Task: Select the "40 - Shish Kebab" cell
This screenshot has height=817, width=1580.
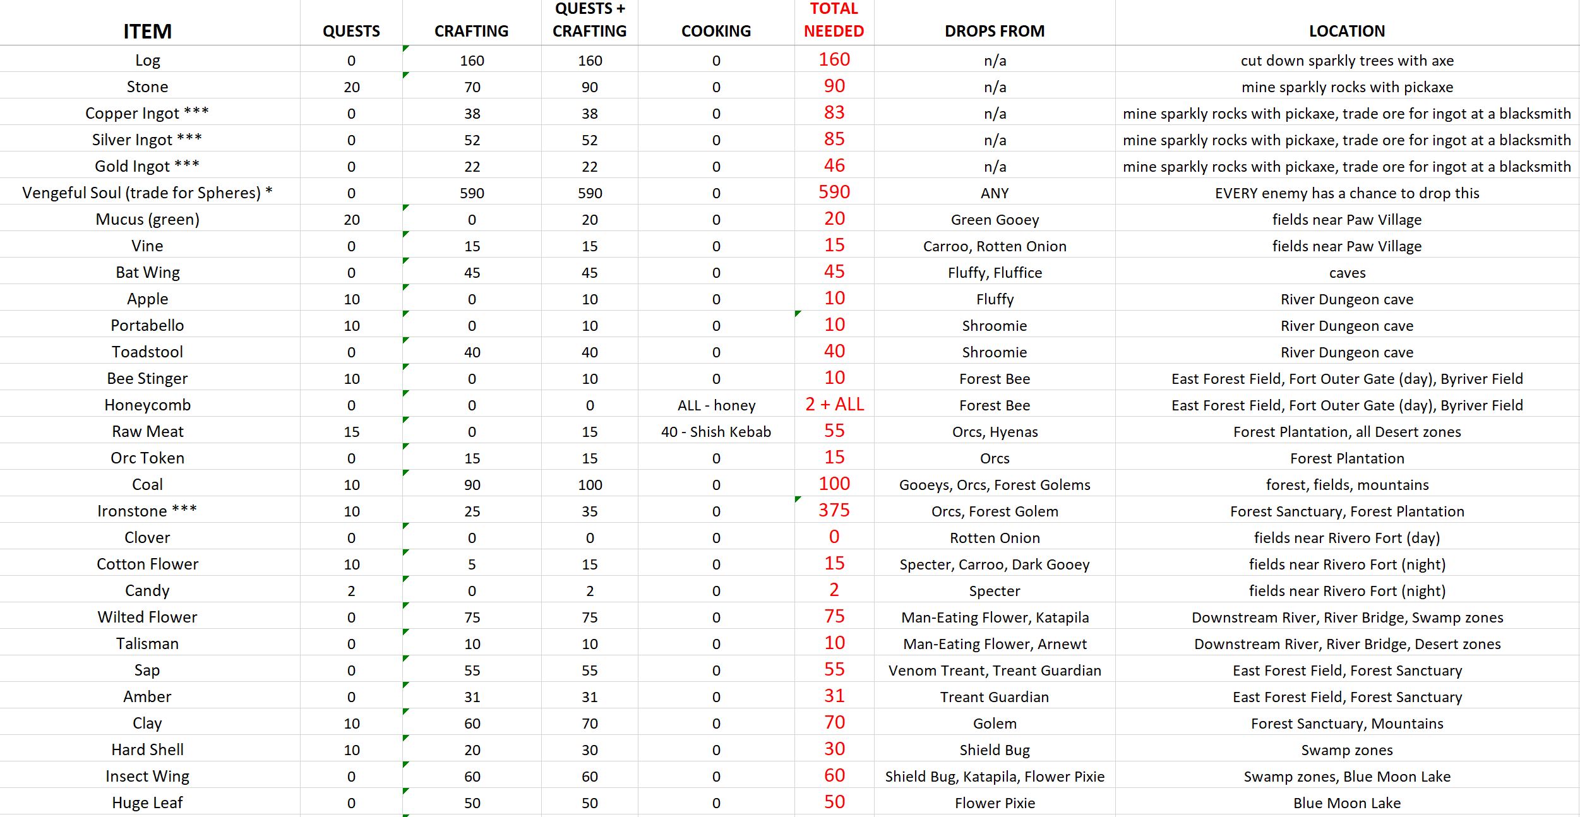Action: pos(716,431)
